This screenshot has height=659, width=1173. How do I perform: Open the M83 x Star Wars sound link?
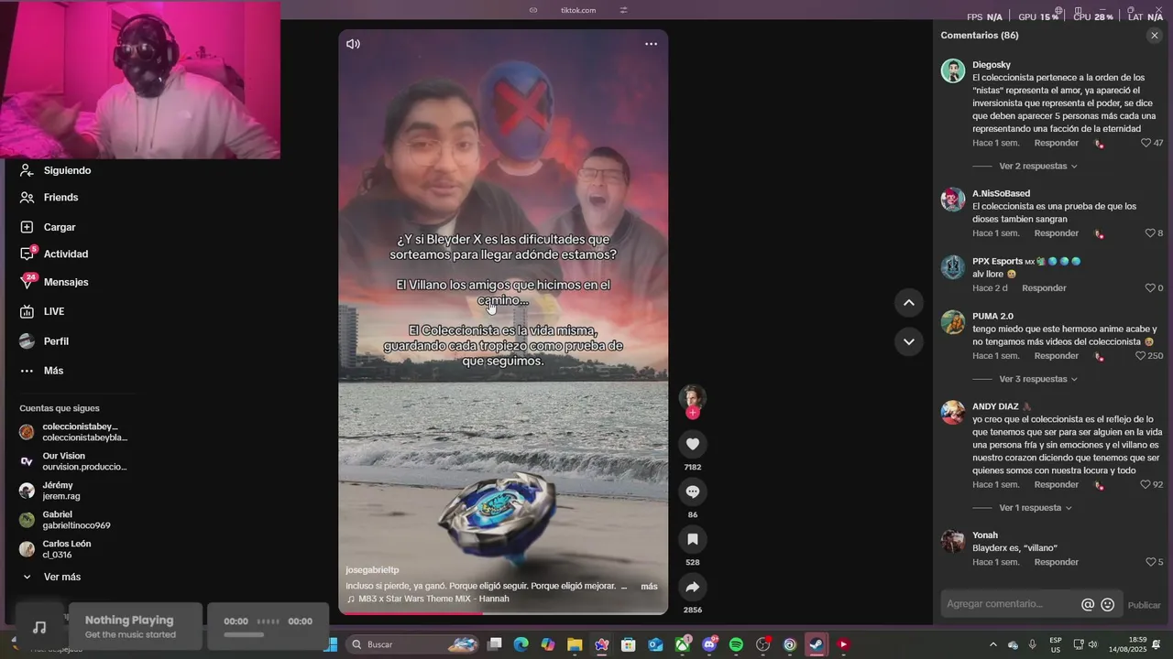[x=427, y=599]
